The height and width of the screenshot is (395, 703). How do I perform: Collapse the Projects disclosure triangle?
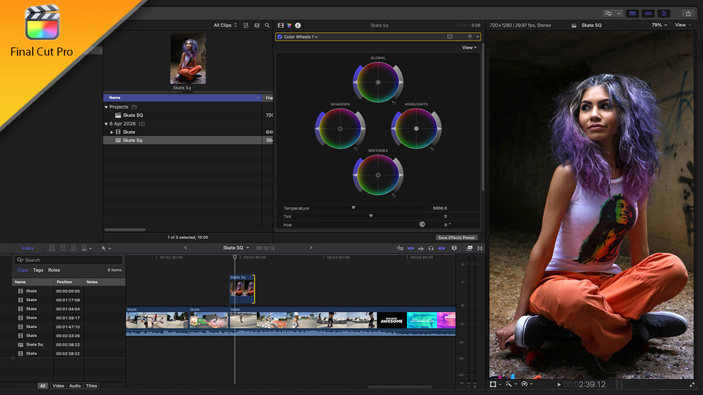pyautogui.click(x=106, y=107)
